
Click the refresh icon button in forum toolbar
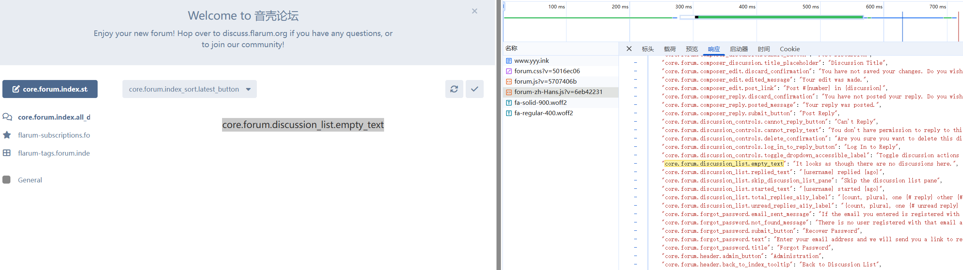coord(454,89)
